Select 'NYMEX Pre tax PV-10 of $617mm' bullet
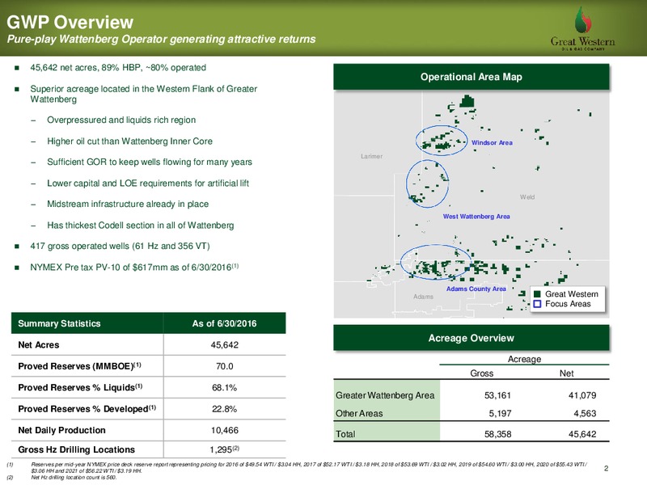The image size is (647, 485). click(x=134, y=268)
